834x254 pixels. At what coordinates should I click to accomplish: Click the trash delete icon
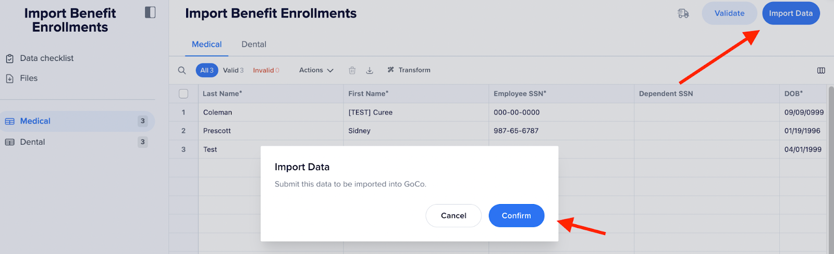(352, 70)
